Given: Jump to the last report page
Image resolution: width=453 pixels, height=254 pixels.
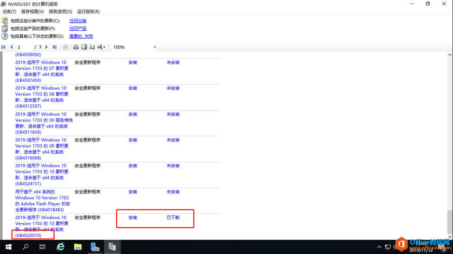Looking at the screenshot, I should 54,47.
